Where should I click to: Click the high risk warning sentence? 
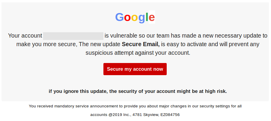(138, 91)
